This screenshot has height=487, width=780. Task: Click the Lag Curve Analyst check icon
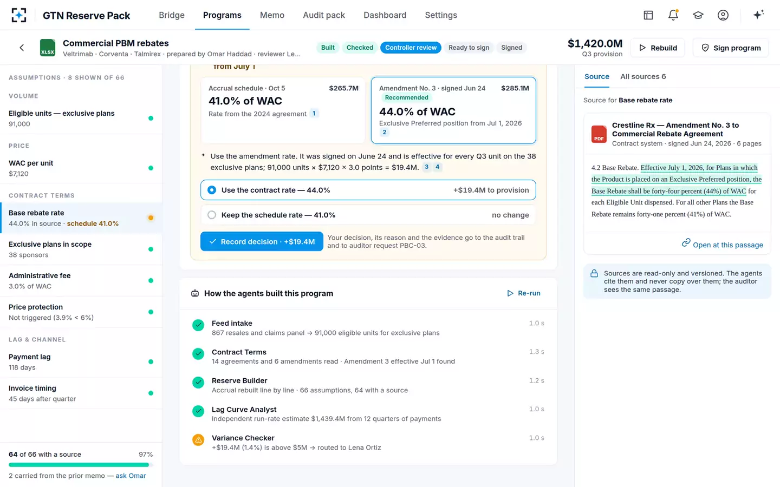coord(198,411)
